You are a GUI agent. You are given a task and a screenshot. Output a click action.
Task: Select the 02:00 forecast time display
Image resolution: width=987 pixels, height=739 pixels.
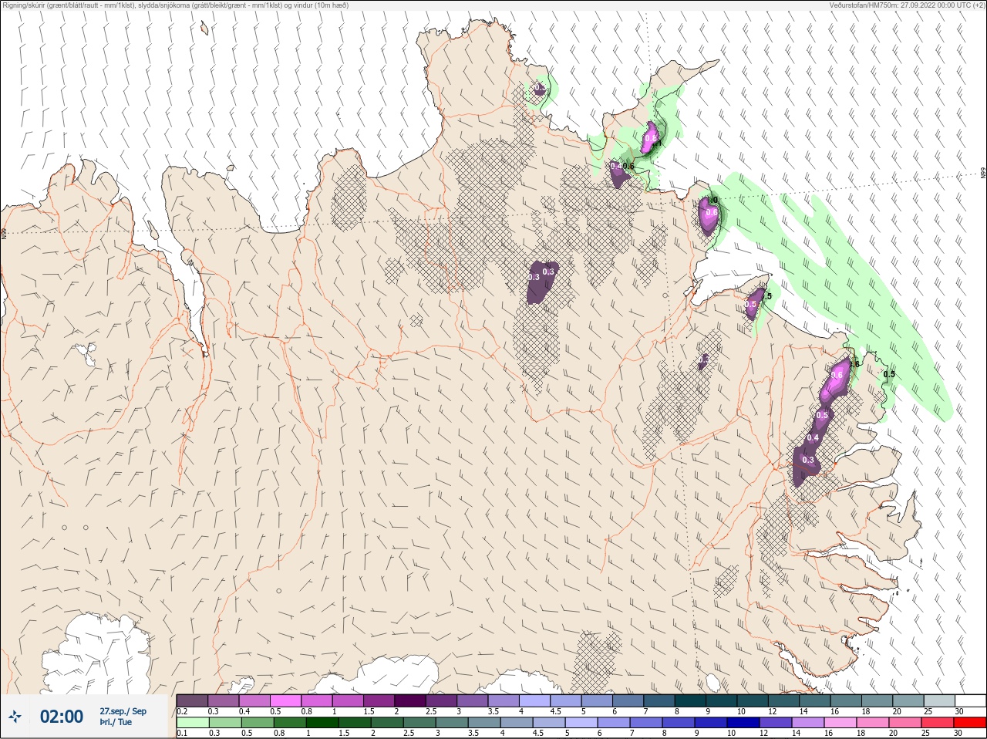click(x=62, y=717)
